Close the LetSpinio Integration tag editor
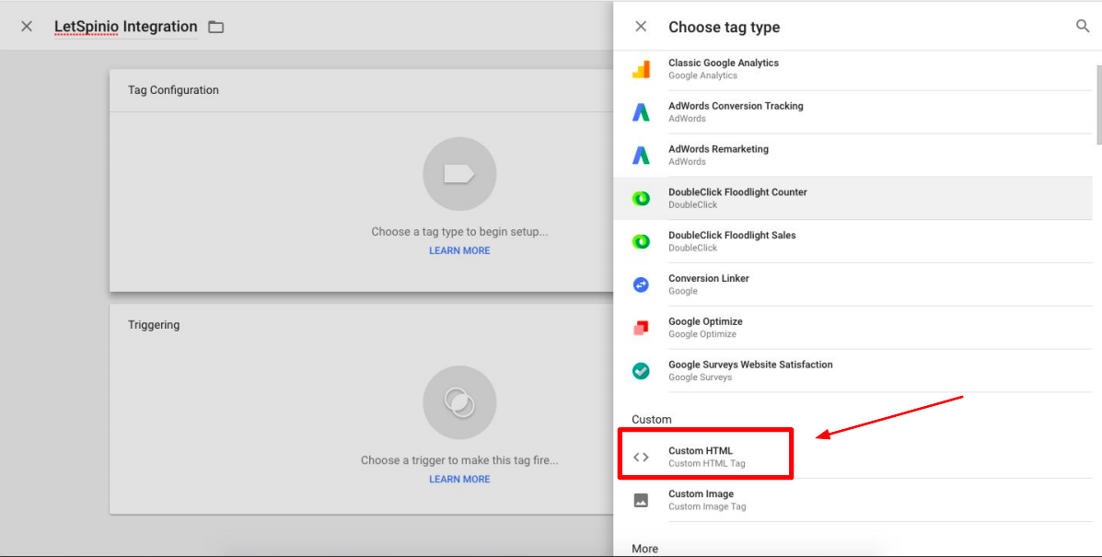 (27, 27)
